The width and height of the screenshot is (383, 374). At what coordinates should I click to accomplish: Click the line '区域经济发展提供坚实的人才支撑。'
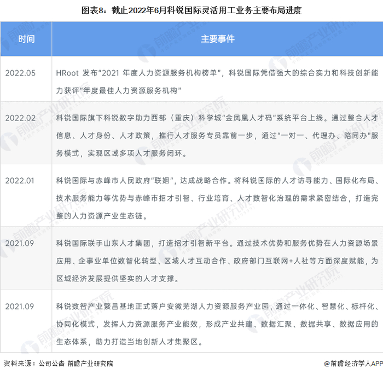click(118, 278)
